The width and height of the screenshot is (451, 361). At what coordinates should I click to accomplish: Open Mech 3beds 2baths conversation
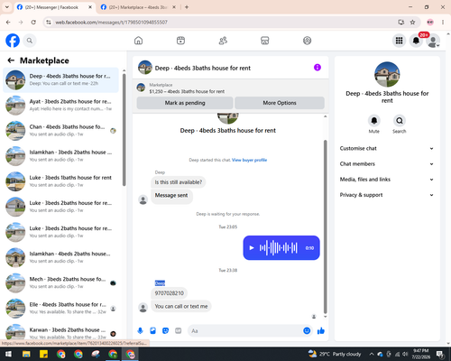60,283
